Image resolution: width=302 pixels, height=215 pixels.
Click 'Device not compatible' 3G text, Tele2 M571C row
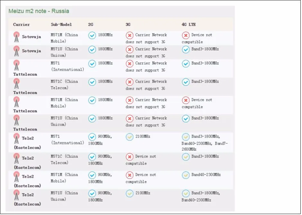pyautogui.click(x=141, y=160)
